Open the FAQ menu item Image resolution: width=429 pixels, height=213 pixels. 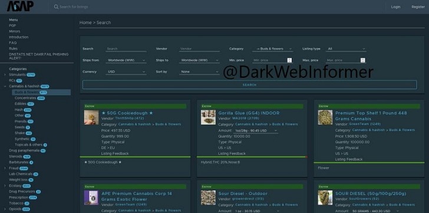coord(12,42)
